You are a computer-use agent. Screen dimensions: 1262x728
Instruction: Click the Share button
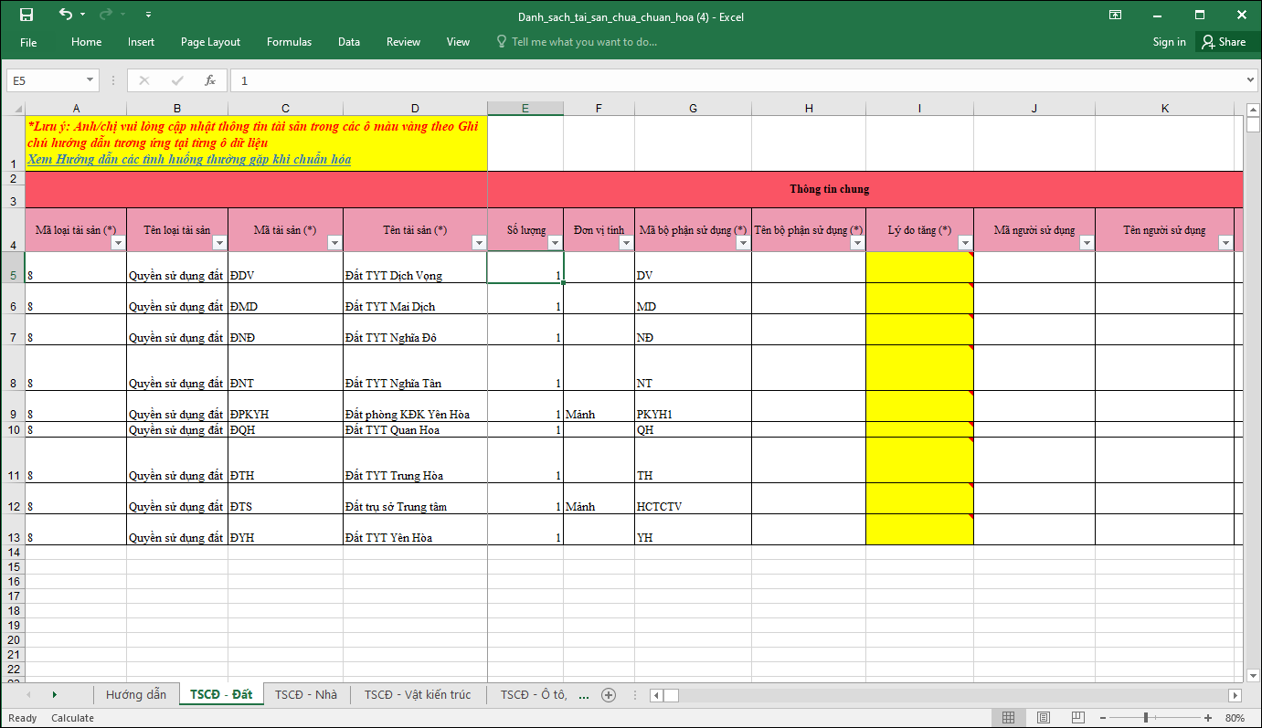point(1224,42)
